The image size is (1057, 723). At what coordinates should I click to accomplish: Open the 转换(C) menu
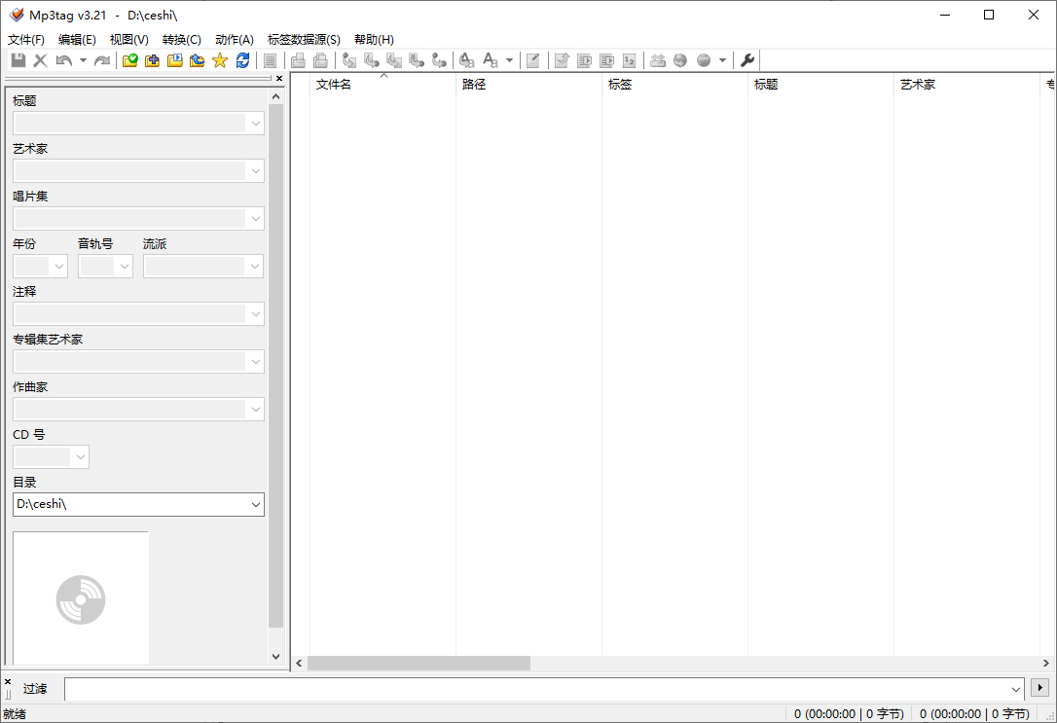tap(181, 40)
